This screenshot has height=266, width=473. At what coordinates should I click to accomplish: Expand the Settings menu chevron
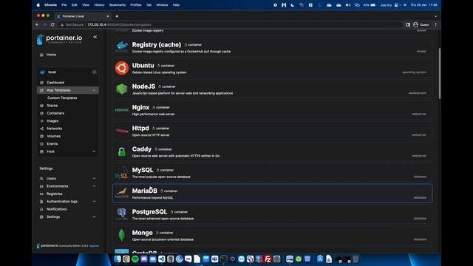pos(94,216)
